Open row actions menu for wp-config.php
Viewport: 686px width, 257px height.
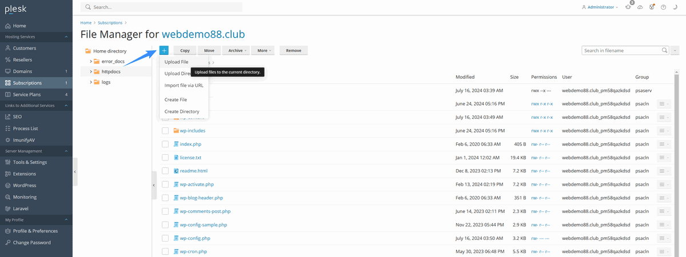click(664, 238)
